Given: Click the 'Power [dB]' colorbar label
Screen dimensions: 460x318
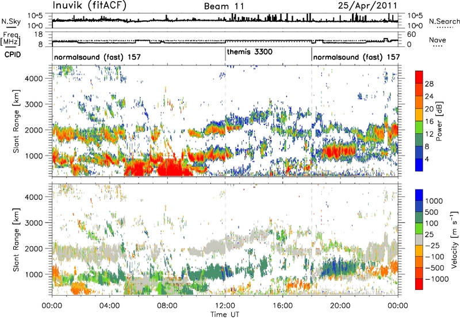Looking at the screenshot, I should (x=439, y=121).
